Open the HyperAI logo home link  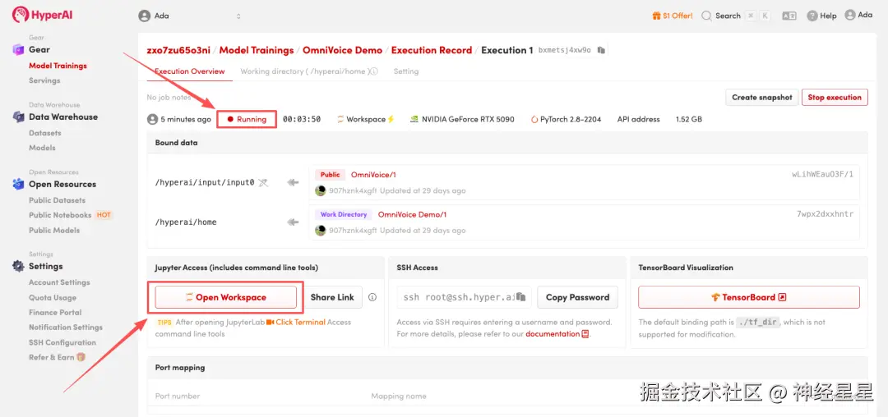43,15
